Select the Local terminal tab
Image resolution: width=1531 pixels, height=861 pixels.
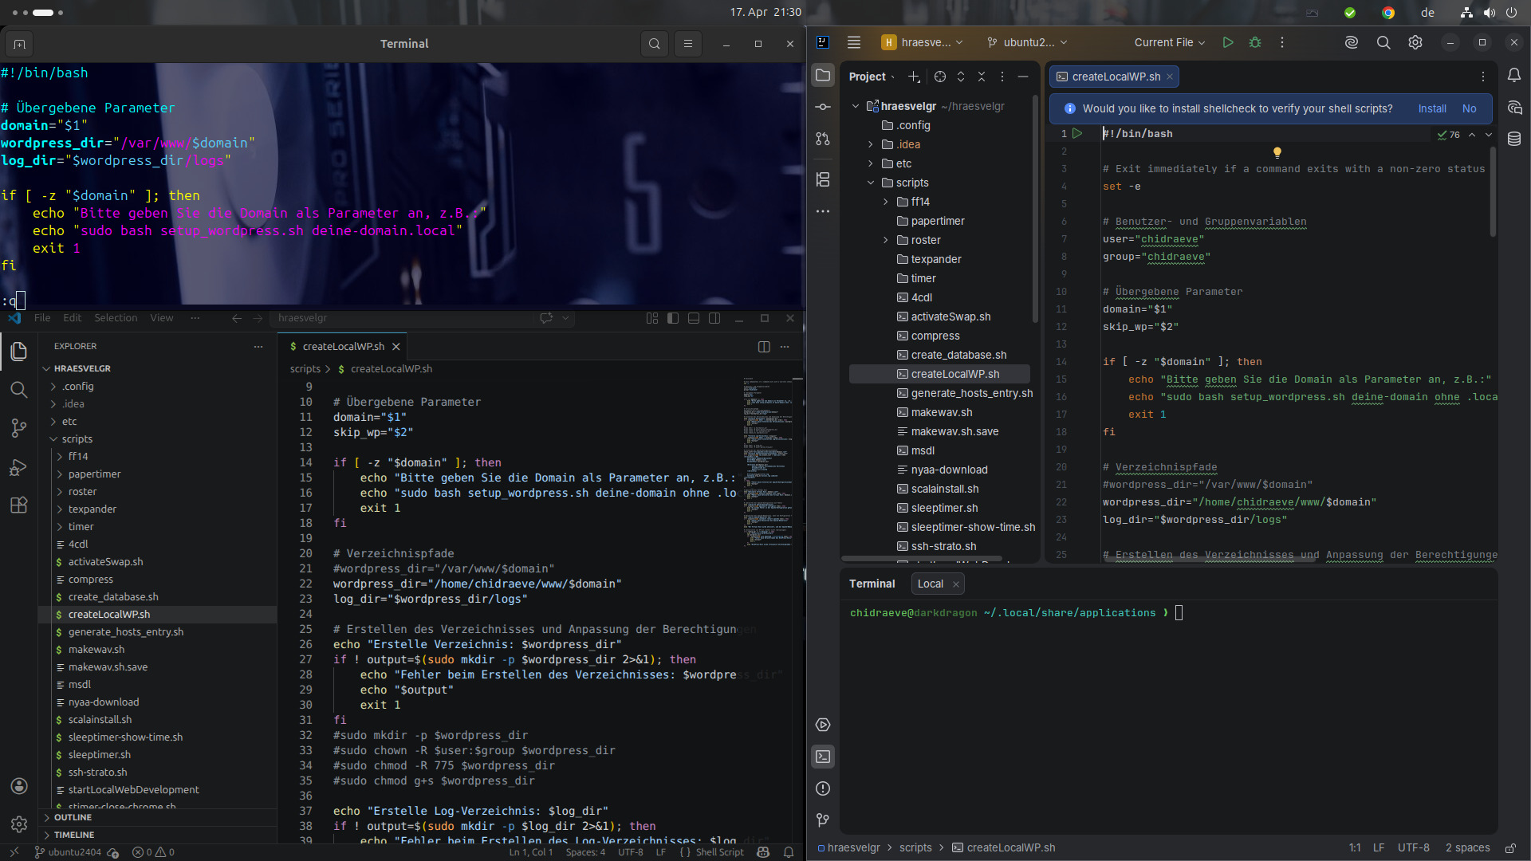[x=930, y=584]
